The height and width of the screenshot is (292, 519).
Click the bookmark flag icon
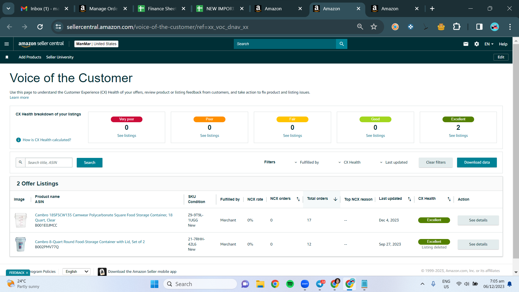(7, 57)
